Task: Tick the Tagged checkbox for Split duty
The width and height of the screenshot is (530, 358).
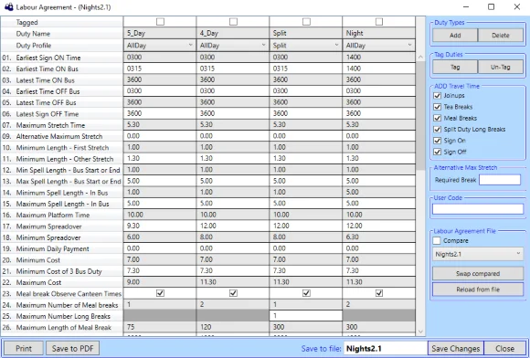Action: click(x=306, y=22)
